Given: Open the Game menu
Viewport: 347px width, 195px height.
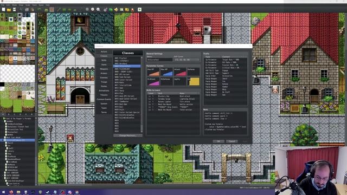Looking at the screenshot, I should point(41,5).
